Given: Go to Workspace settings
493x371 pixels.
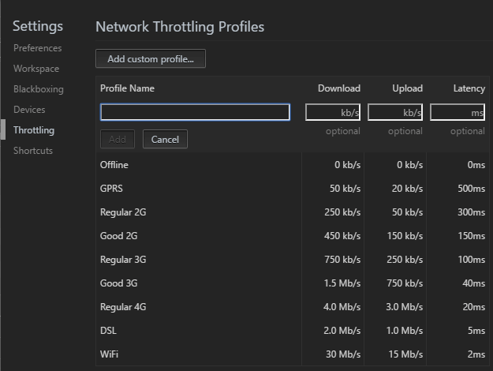Looking at the screenshot, I should pos(35,69).
